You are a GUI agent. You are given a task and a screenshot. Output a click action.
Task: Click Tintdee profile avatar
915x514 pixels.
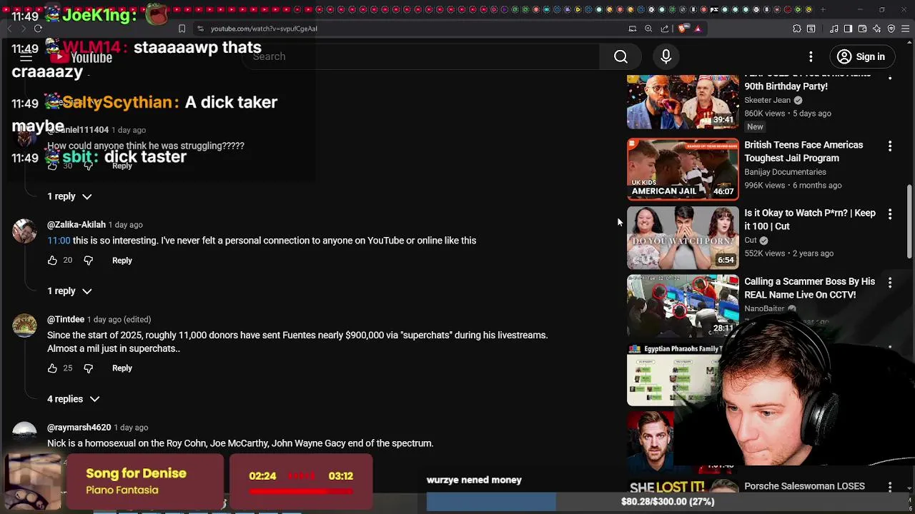coord(24,326)
